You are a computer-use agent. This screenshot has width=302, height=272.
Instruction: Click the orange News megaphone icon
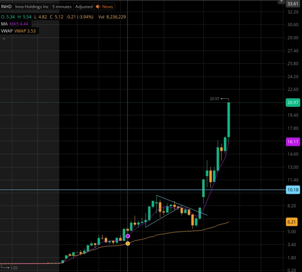pyautogui.click(x=98, y=7)
